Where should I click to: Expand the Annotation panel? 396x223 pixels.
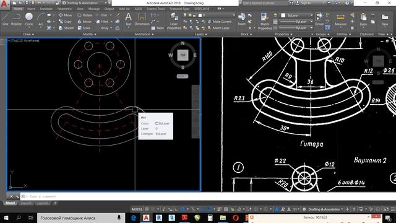(144, 34)
